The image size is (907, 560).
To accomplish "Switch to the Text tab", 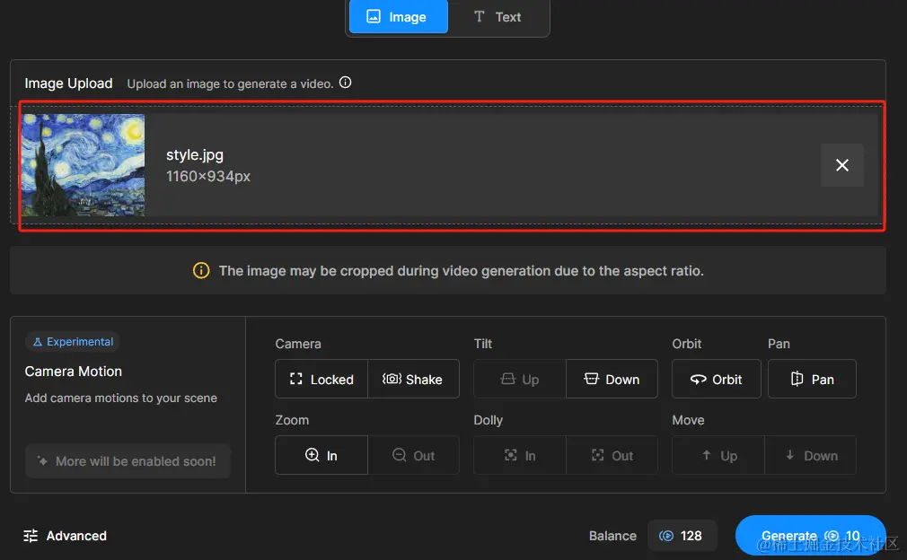I will [x=498, y=17].
